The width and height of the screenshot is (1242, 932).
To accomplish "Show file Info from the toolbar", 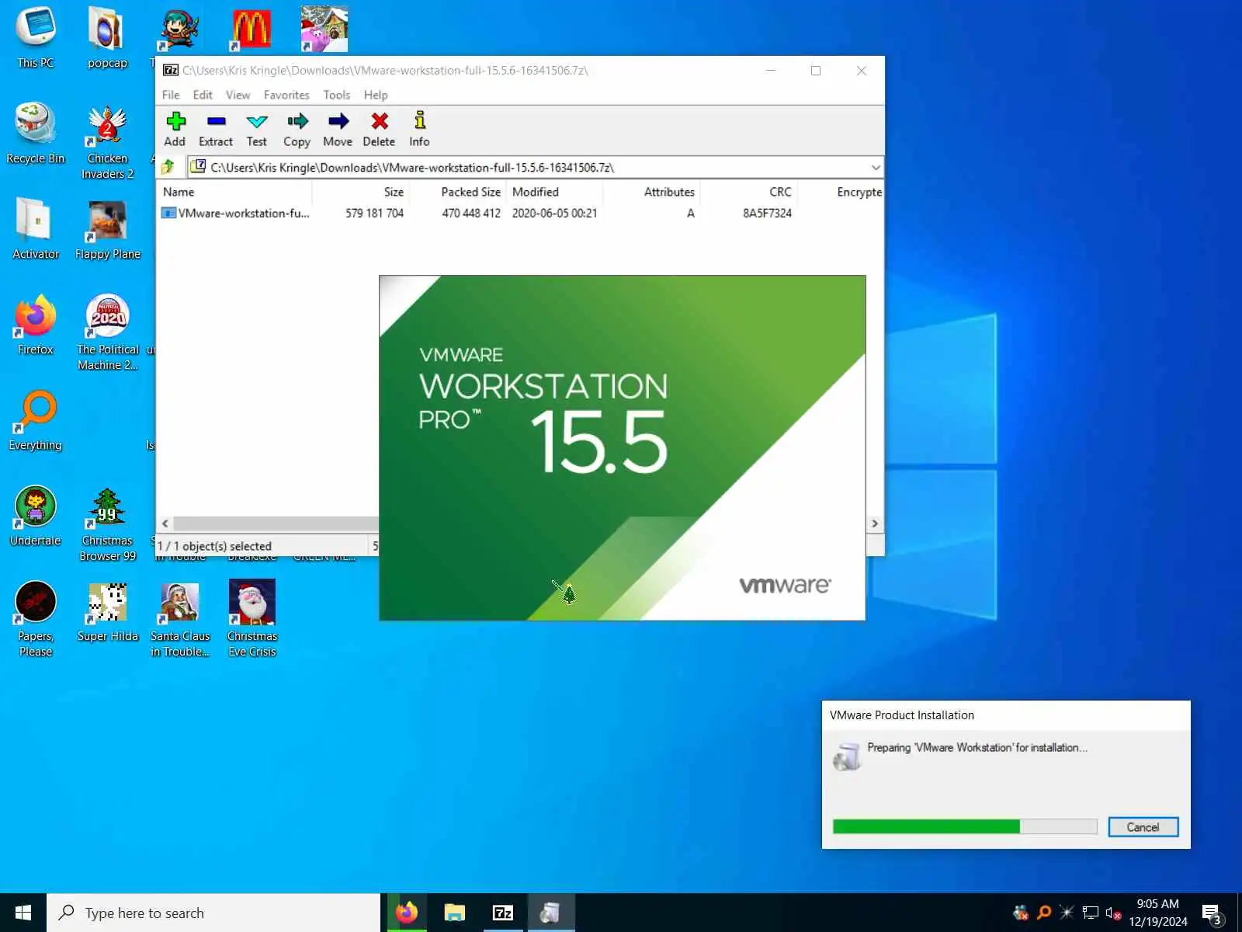I will (x=419, y=129).
